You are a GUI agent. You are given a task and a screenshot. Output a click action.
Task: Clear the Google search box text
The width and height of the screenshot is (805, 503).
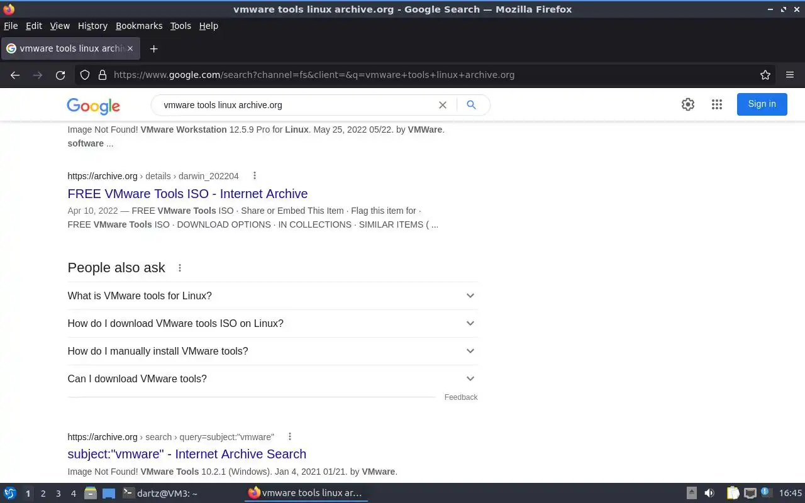coord(443,105)
